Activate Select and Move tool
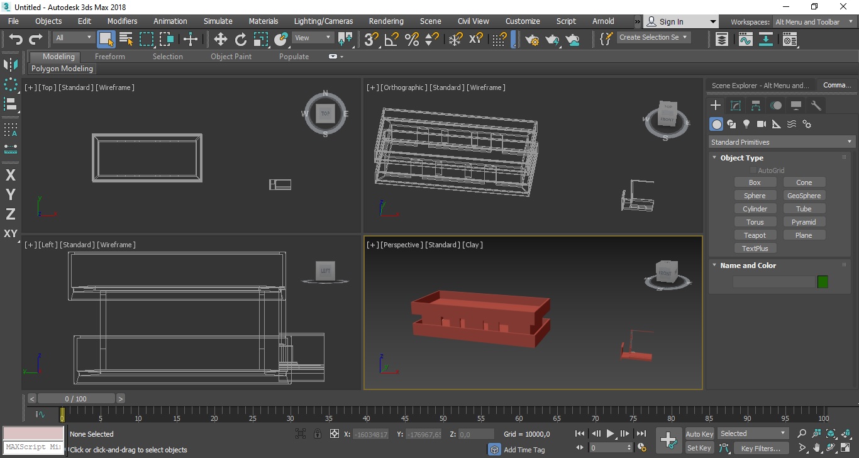This screenshot has width=859, height=458. (x=221, y=40)
